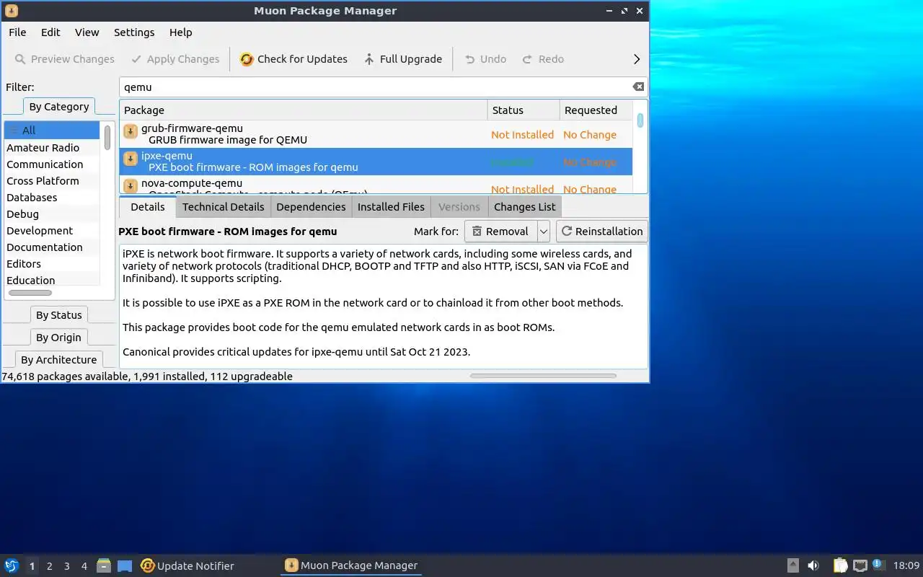Click the Redo toolbar button
This screenshot has height=577, width=923.
543,59
